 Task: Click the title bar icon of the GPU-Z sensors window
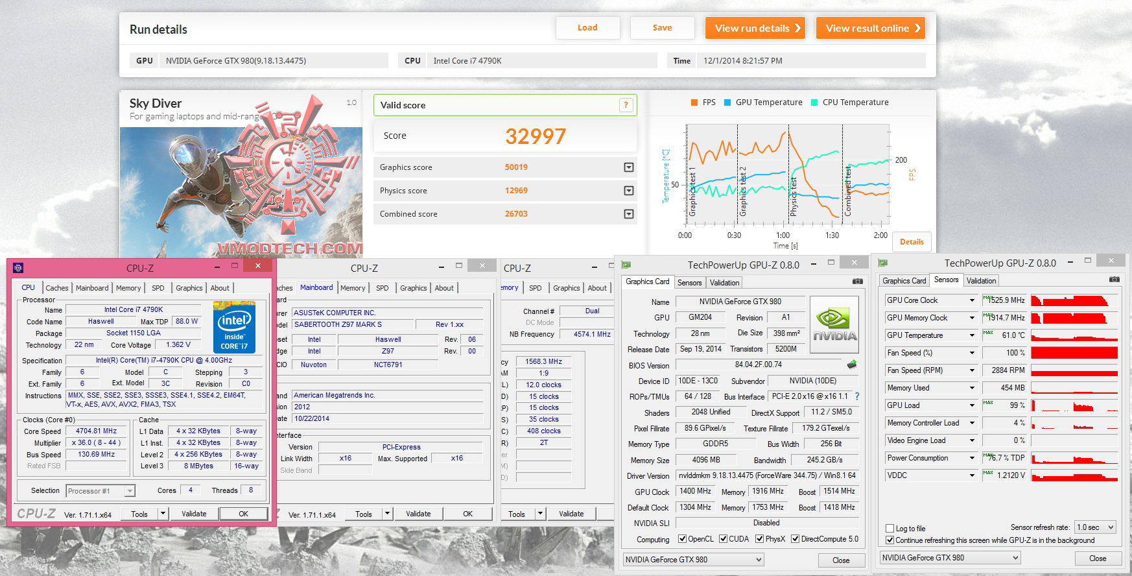pos(882,263)
